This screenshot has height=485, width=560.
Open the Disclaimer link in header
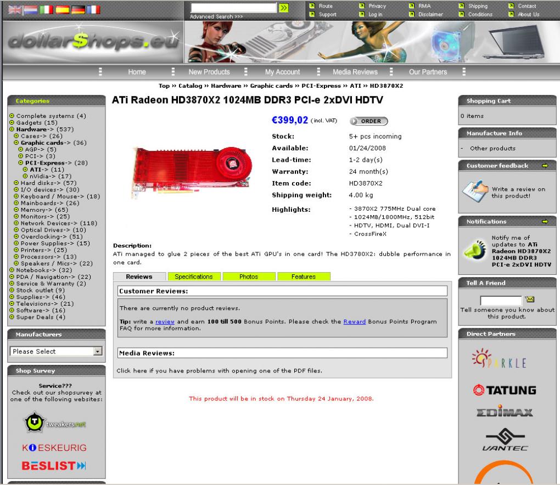click(431, 15)
